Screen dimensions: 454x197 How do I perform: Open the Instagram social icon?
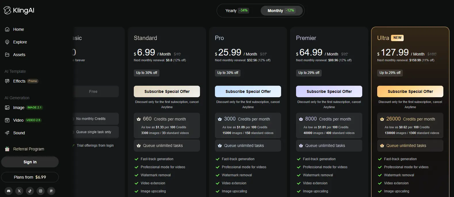(x=41, y=191)
